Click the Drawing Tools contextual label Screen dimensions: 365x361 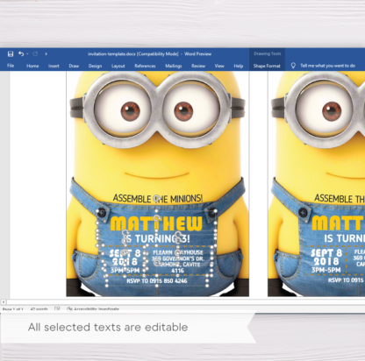click(x=268, y=53)
